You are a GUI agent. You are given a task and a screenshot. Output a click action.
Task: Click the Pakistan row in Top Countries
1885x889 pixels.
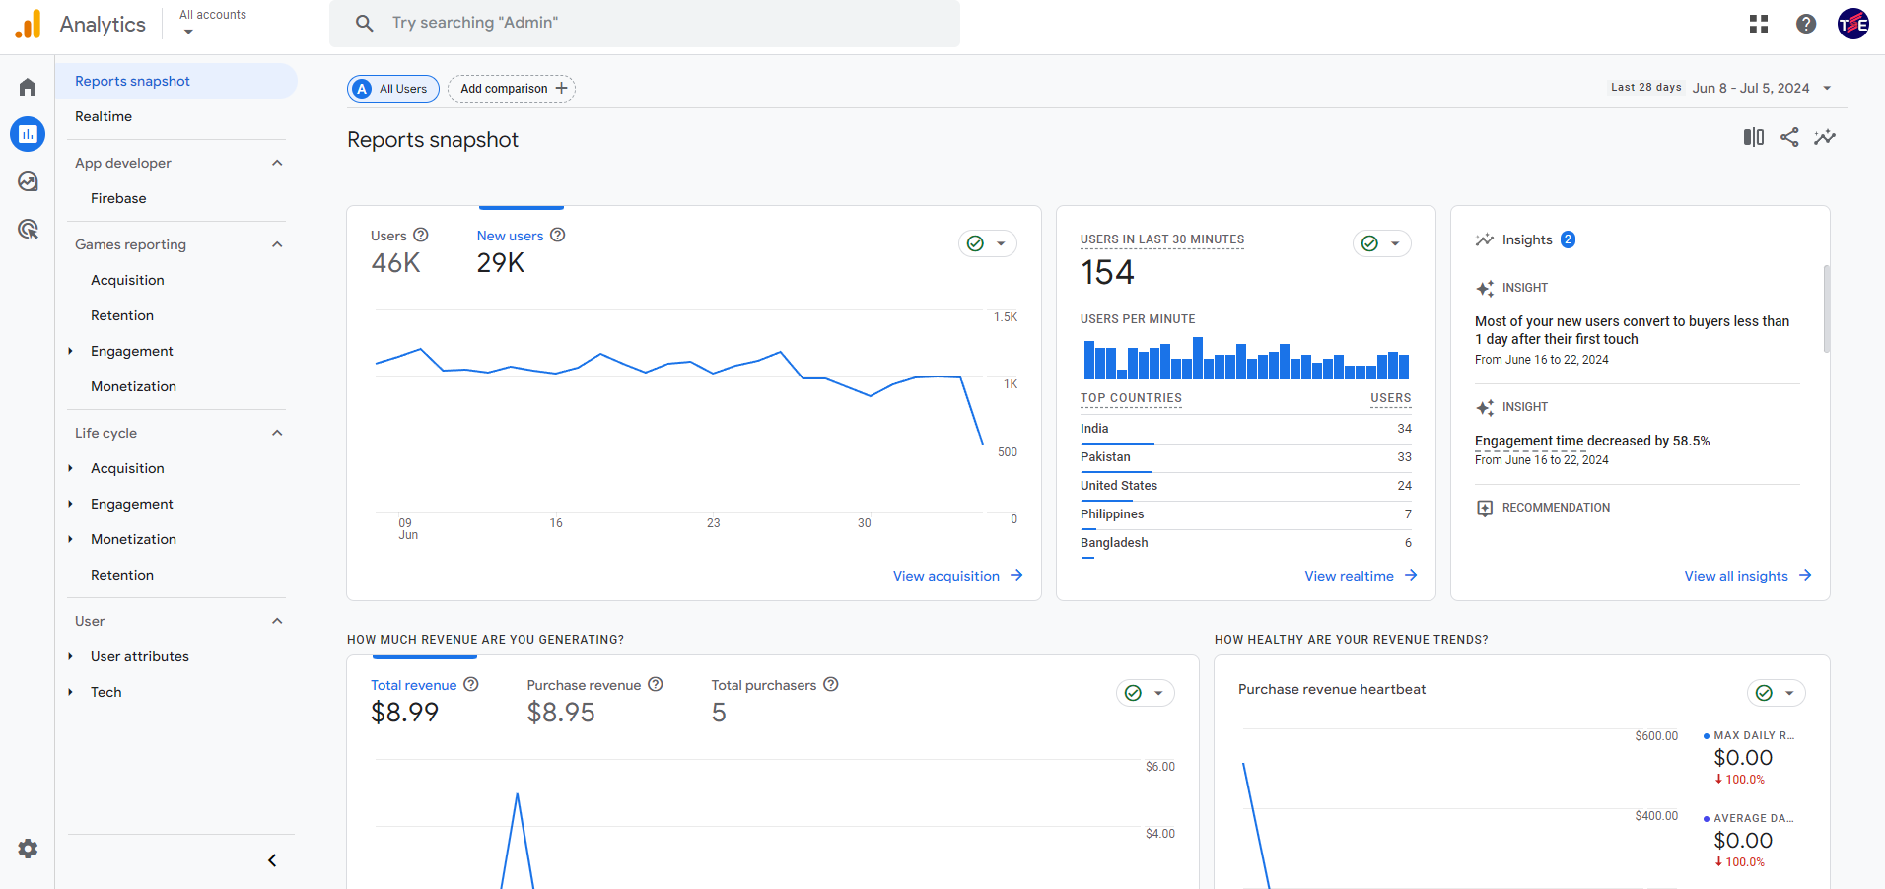coord(1246,457)
